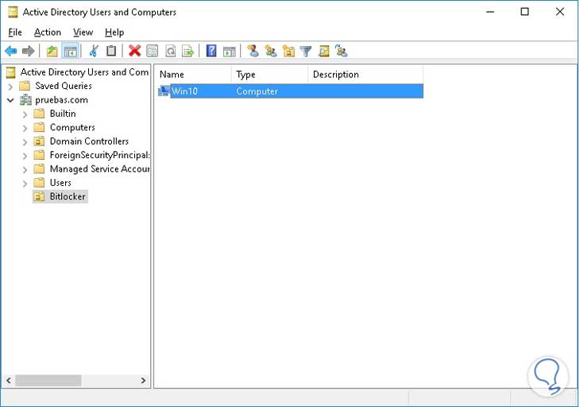Click the Computer type cell
The image size is (580, 407).
click(257, 91)
